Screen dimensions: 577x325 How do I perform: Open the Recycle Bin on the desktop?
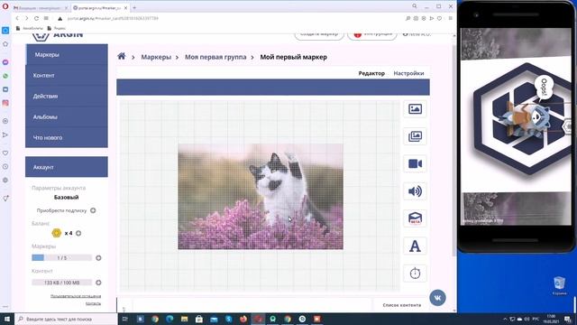pyautogui.click(x=559, y=285)
